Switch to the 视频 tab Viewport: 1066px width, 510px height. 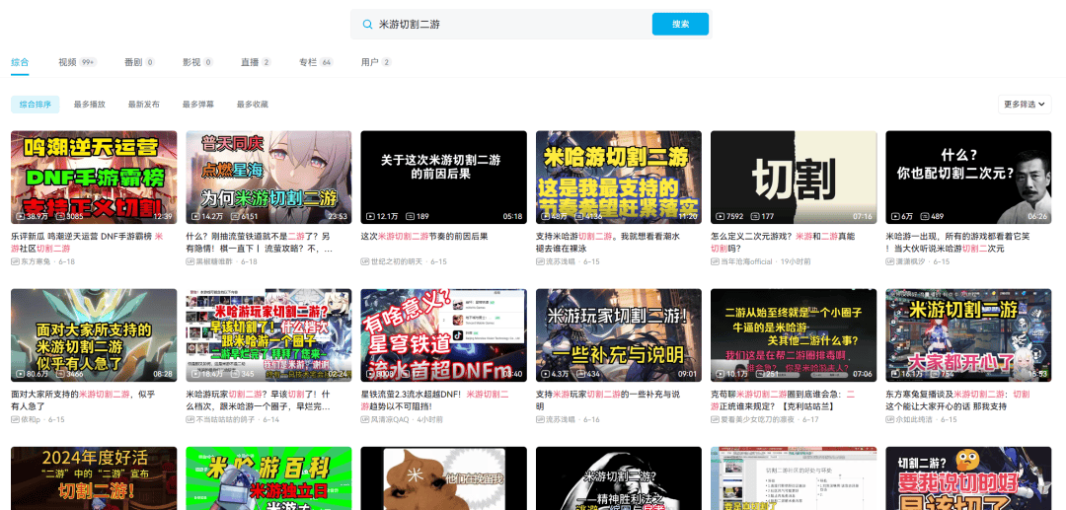tap(77, 62)
